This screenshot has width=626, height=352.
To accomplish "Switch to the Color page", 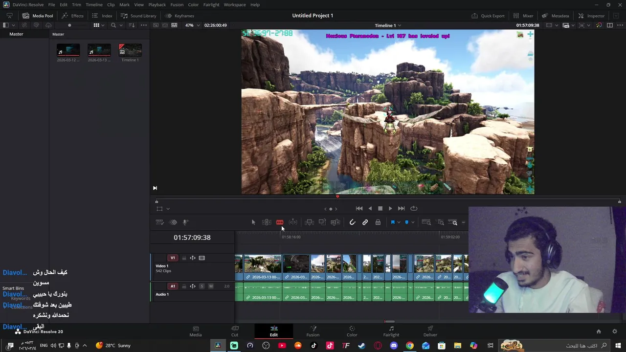I will [352, 331].
